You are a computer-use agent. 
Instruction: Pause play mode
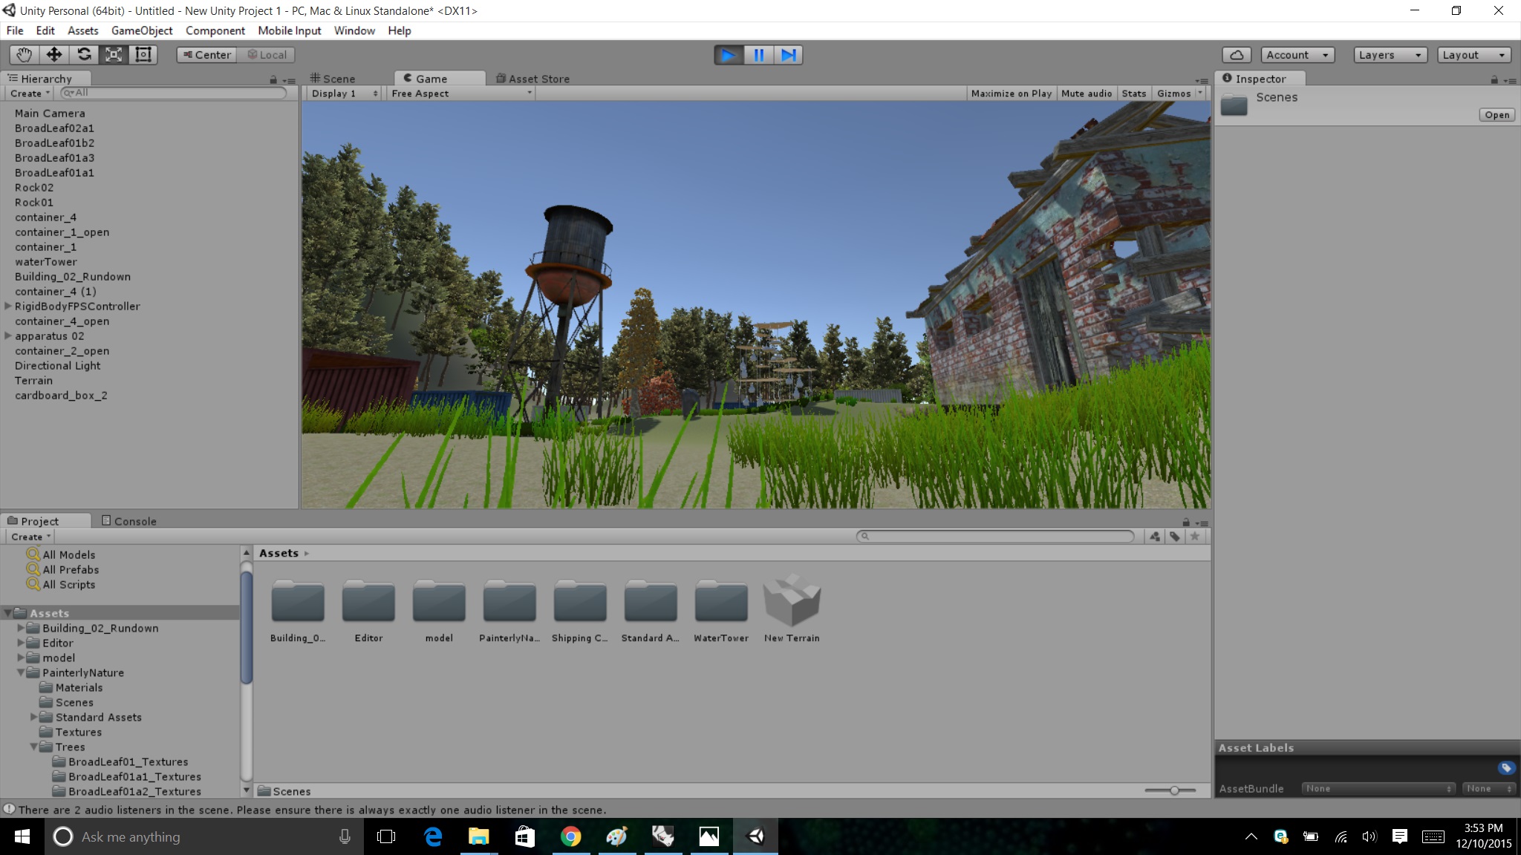click(759, 54)
